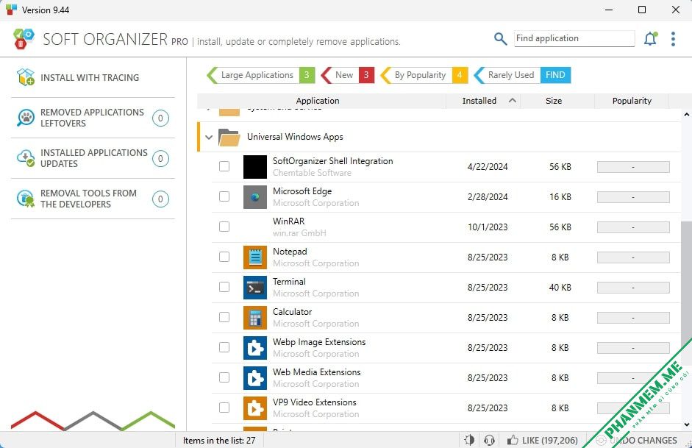Toggle the contrast theme icon in status bar
The height and width of the screenshot is (448, 692).
point(469,440)
